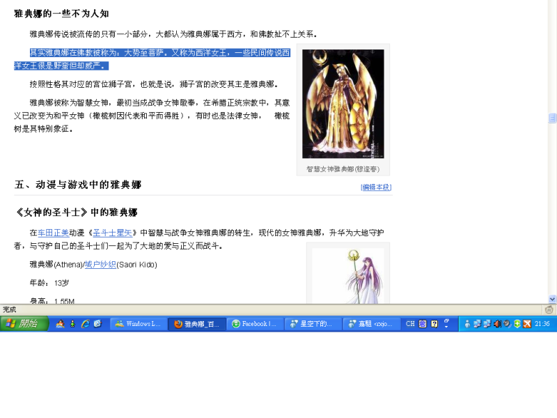Viewport: 557px width, 418px height.
Task: Click the 21:36 system clock
Action: click(x=542, y=324)
